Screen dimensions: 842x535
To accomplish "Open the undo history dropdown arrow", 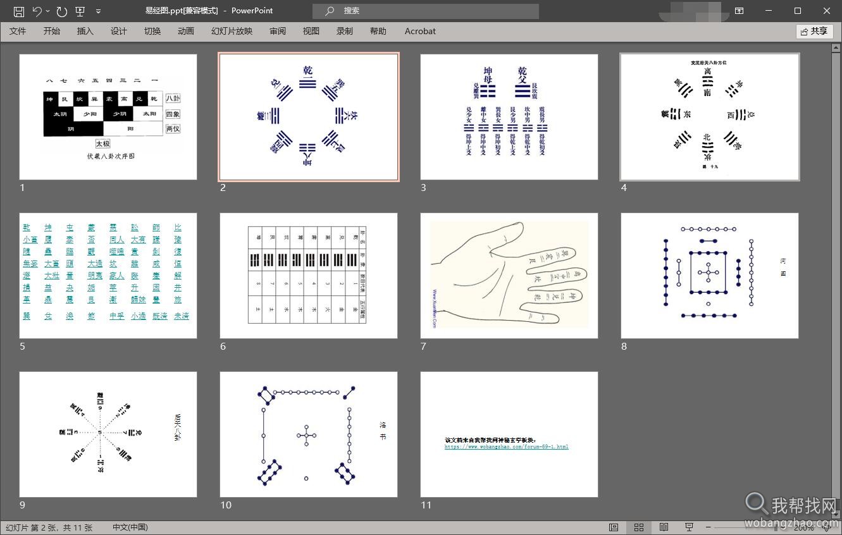I will (x=47, y=11).
